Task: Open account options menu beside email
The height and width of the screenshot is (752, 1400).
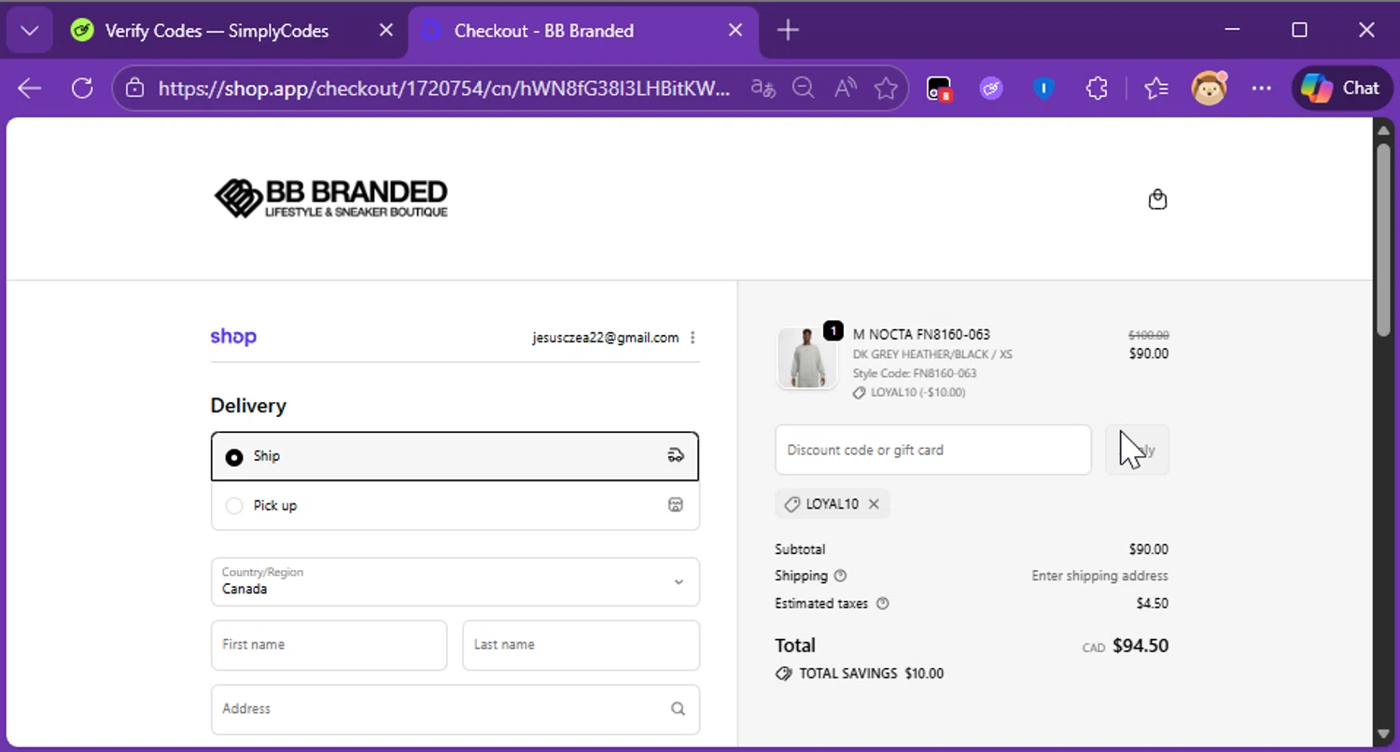Action: (693, 338)
